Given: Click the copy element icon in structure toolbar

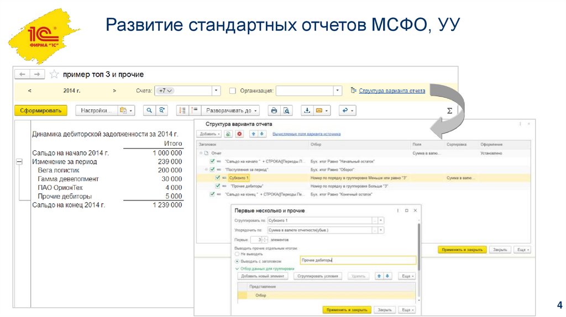Looking at the screenshot, I should 228,134.
